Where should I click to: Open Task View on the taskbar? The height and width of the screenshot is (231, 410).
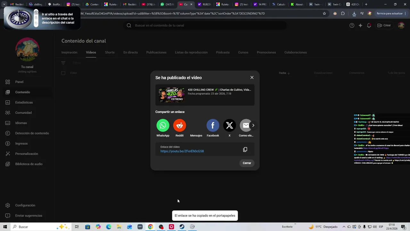(77, 227)
